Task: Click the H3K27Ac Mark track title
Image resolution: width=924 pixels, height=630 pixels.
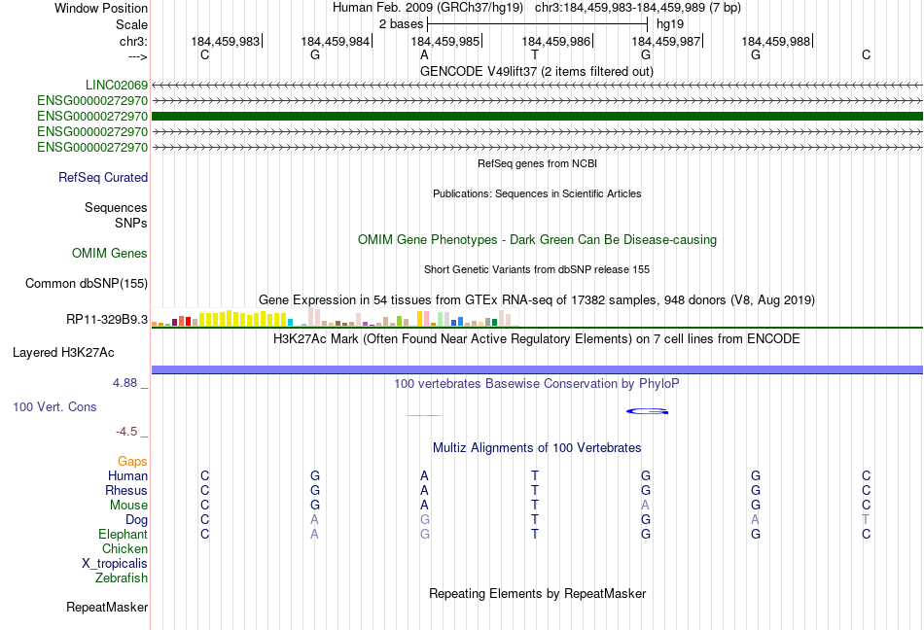Action: click(537, 338)
